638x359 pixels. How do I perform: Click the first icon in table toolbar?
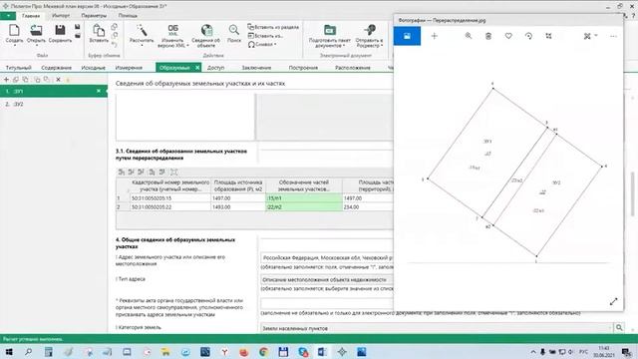(122, 173)
